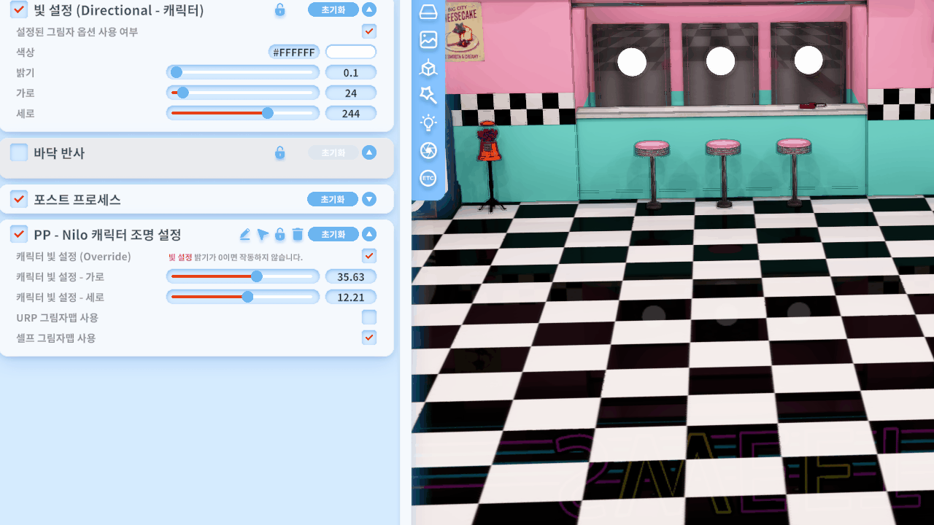Collapse the PP - Nilo 캐릭터 조명 설정 section
This screenshot has width=934, height=525.
(369, 234)
